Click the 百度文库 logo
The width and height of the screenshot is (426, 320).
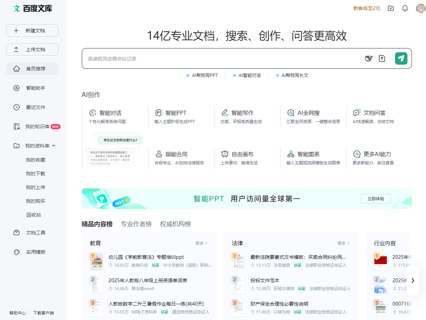click(32, 9)
